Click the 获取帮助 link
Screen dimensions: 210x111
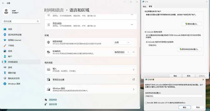[x=52, y=100]
